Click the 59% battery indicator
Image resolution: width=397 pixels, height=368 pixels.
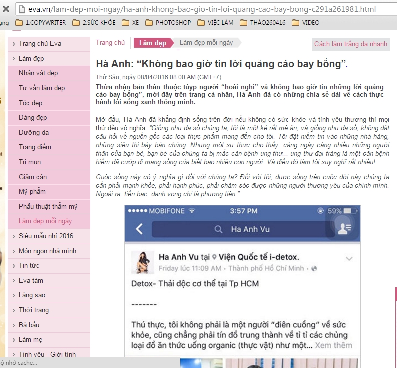coord(342,211)
